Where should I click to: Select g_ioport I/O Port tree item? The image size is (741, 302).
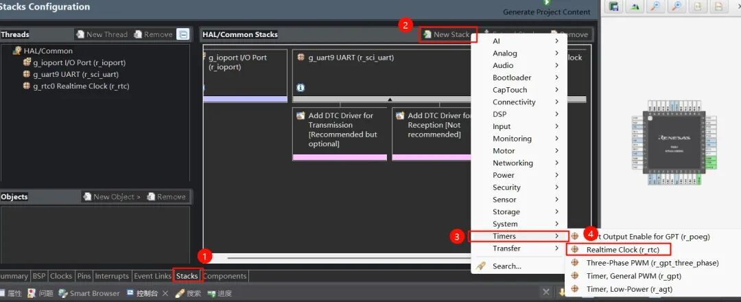point(78,62)
